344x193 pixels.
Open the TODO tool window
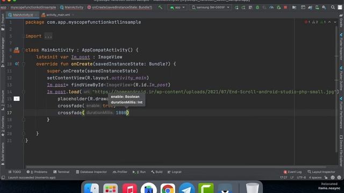click(x=15, y=172)
